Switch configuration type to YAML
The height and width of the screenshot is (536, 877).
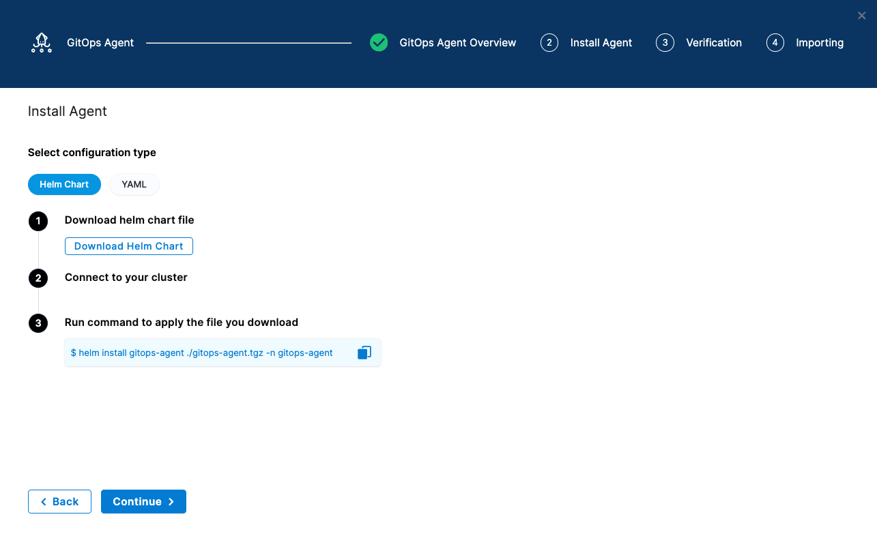point(134,184)
